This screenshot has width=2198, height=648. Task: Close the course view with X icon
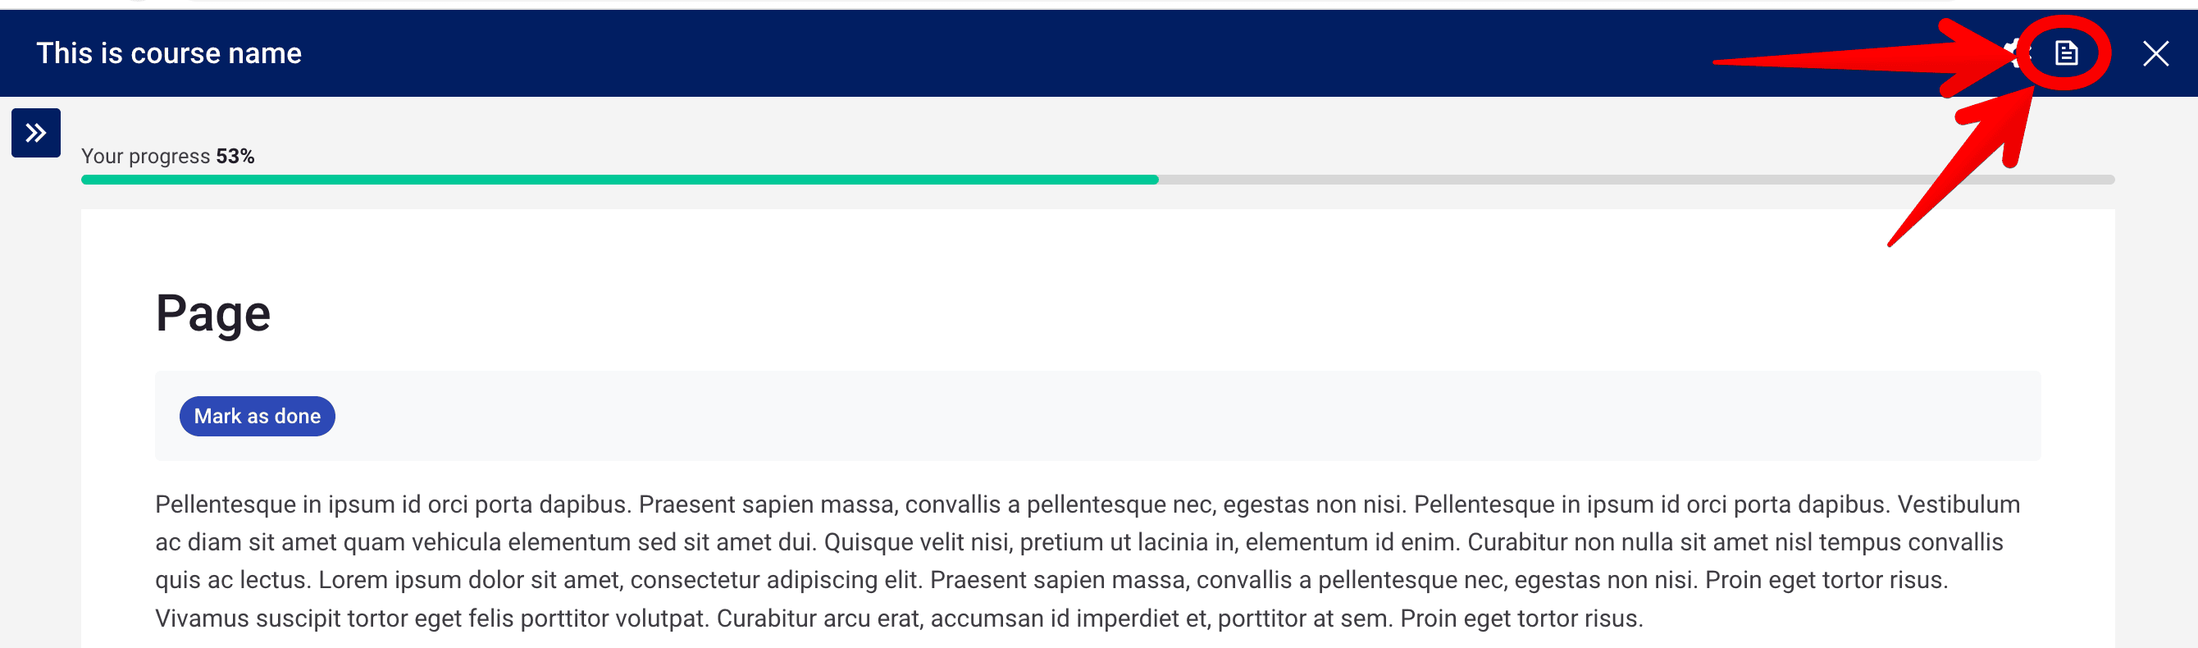(x=2155, y=53)
